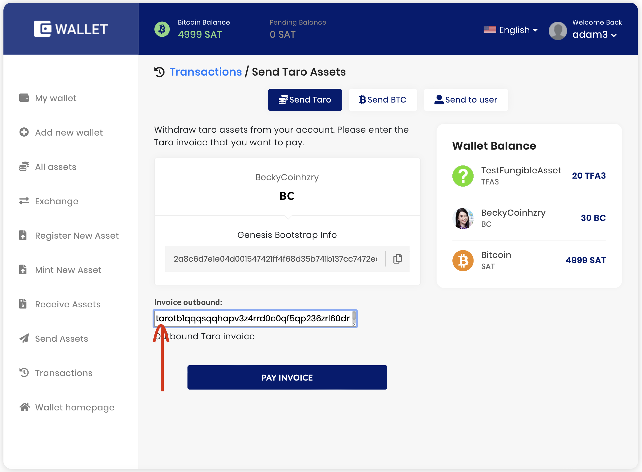
Task: Click the TestFungibleAsset question mark icon
Action: (x=463, y=176)
